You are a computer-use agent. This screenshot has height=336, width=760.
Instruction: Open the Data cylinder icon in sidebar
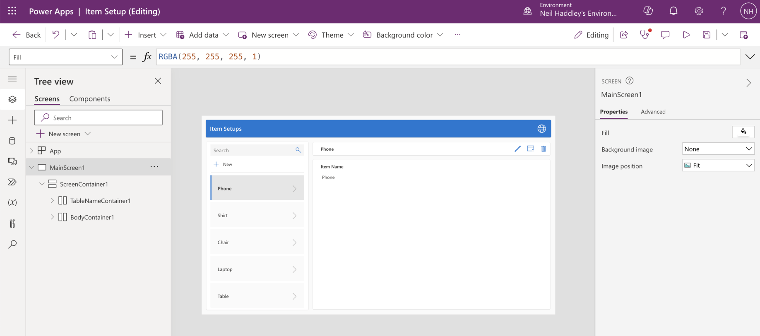coord(12,141)
